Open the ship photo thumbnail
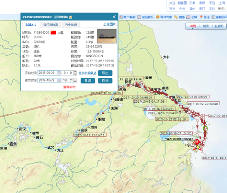 (107, 36)
